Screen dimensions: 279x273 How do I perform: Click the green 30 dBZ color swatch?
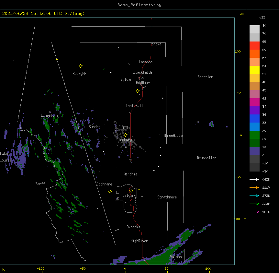point(254,135)
